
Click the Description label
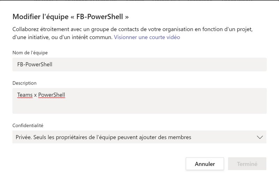coord(24,83)
